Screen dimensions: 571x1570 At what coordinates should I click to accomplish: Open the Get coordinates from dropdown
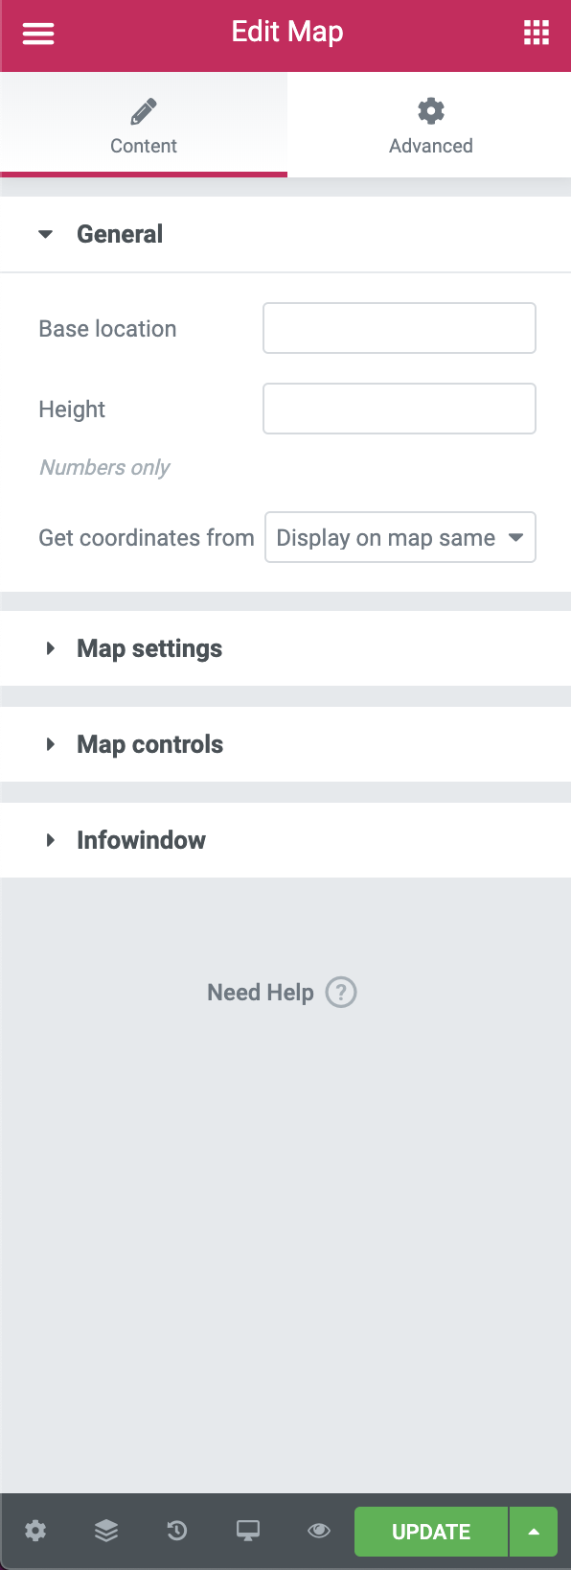tap(400, 537)
